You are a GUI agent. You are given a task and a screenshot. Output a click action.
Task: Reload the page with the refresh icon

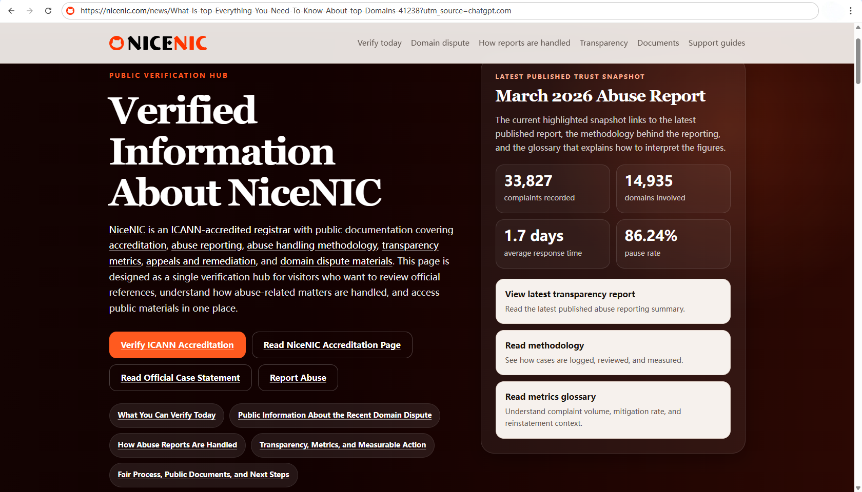click(48, 11)
